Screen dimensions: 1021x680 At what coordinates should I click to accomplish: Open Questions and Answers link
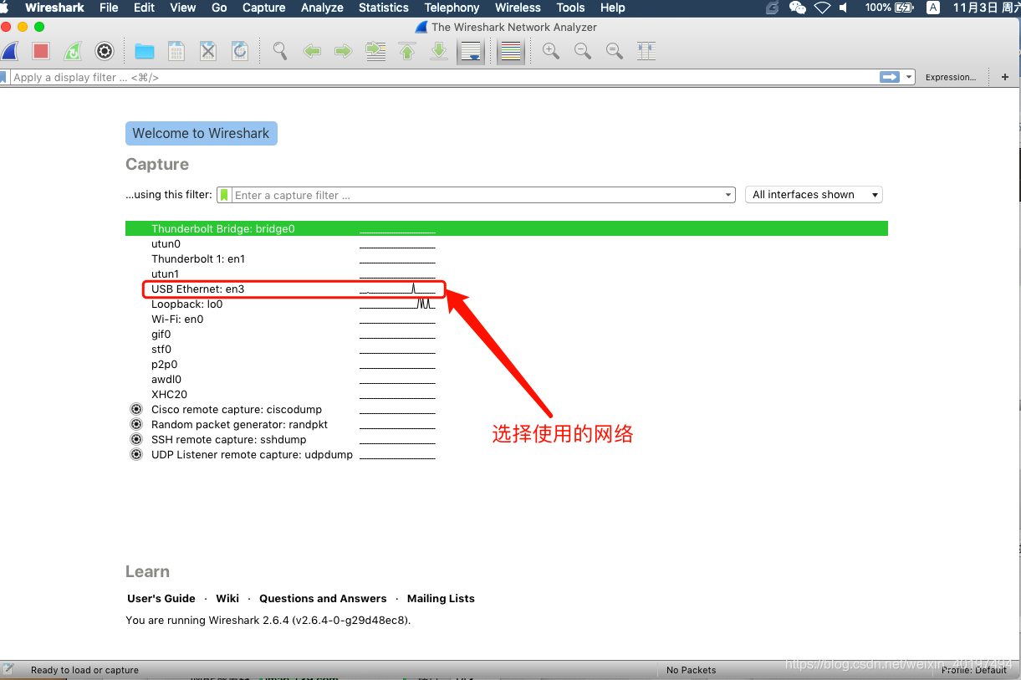pos(323,599)
